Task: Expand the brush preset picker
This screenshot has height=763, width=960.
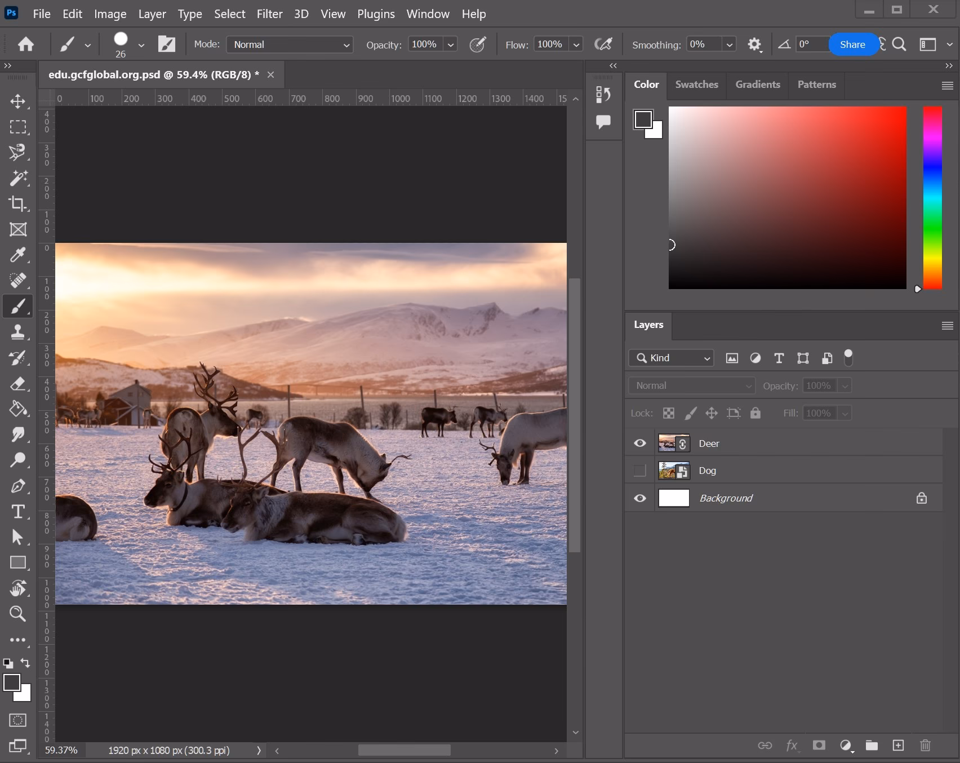Action: tap(141, 45)
